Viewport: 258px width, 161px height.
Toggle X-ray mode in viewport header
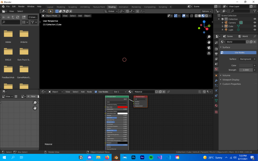[x=191, y=16]
